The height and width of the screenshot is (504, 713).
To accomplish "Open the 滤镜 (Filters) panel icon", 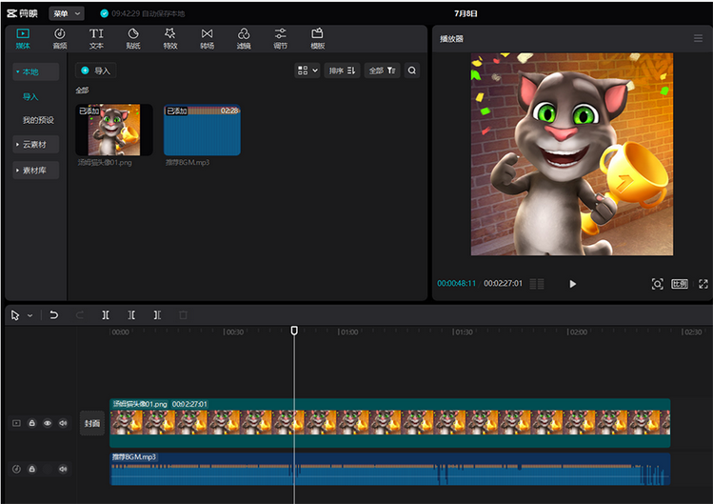I will click(244, 38).
